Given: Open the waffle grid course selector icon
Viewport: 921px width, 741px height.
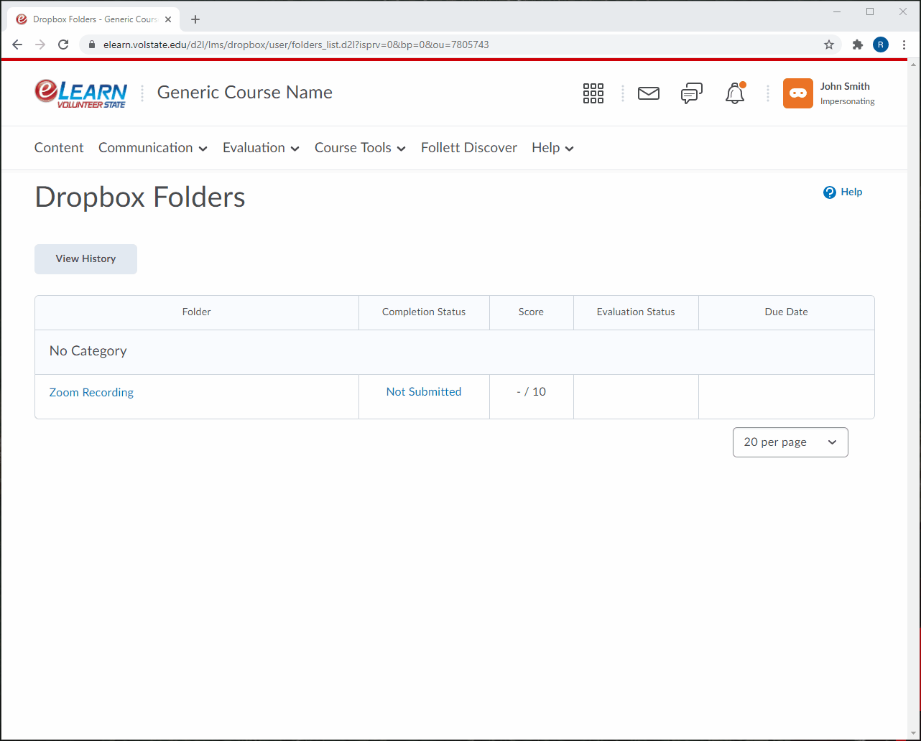Looking at the screenshot, I should (x=593, y=93).
